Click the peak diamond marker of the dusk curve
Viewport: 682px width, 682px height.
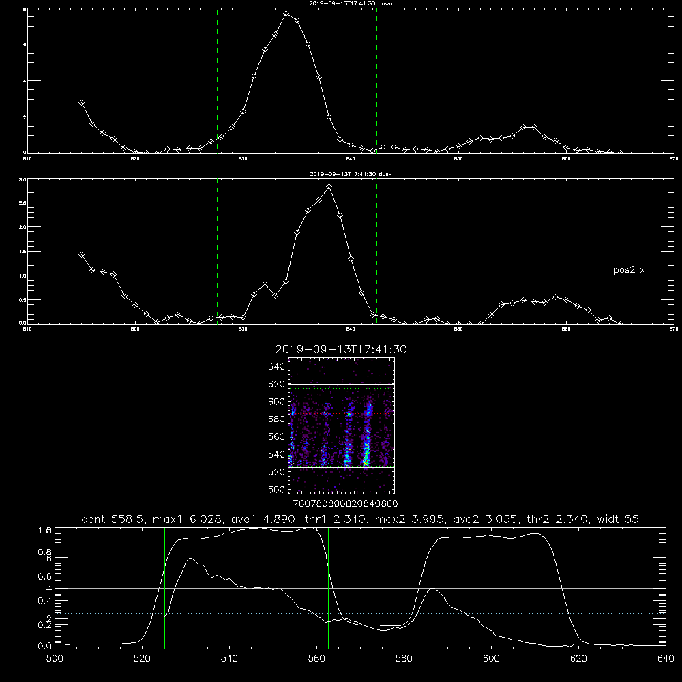[x=329, y=187]
